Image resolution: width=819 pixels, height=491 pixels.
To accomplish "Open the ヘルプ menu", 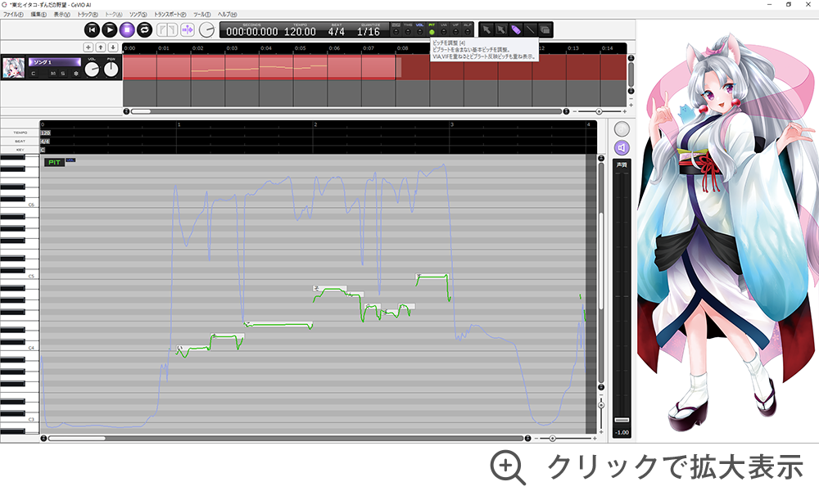I will [227, 15].
